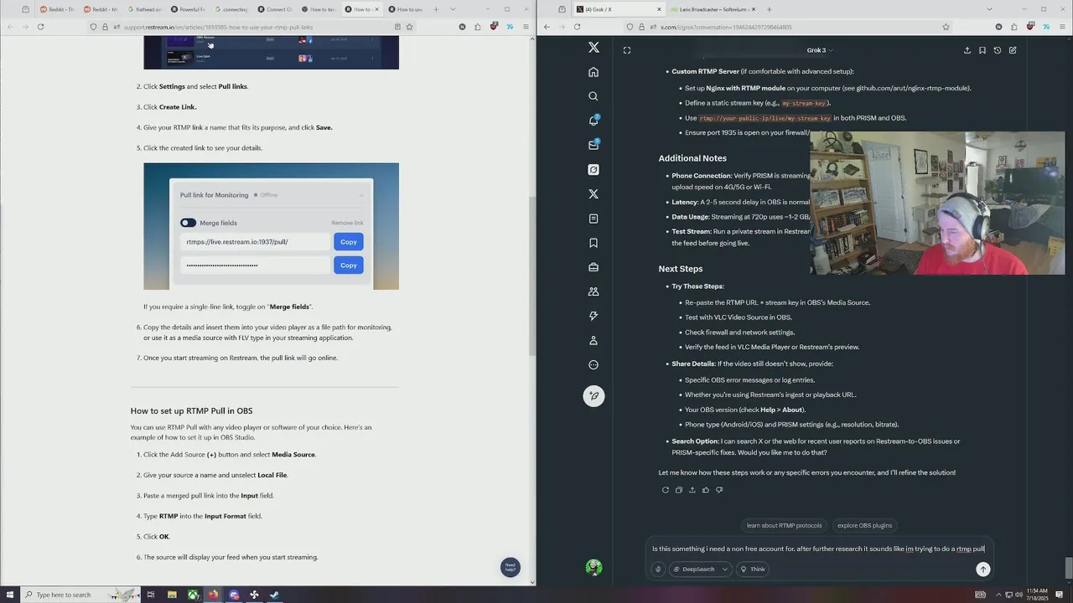Open Notifications bell in X sidebar
Image resolution: width=1073 pixels, height=603 pixels.
[594, 121]
